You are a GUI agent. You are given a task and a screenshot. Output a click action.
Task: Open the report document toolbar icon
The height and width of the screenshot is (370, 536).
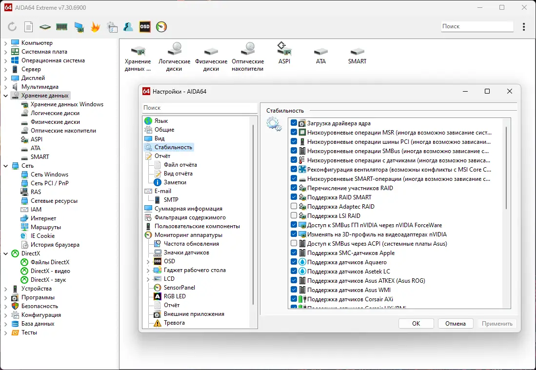pyautogui.click(x=28, y=27)
